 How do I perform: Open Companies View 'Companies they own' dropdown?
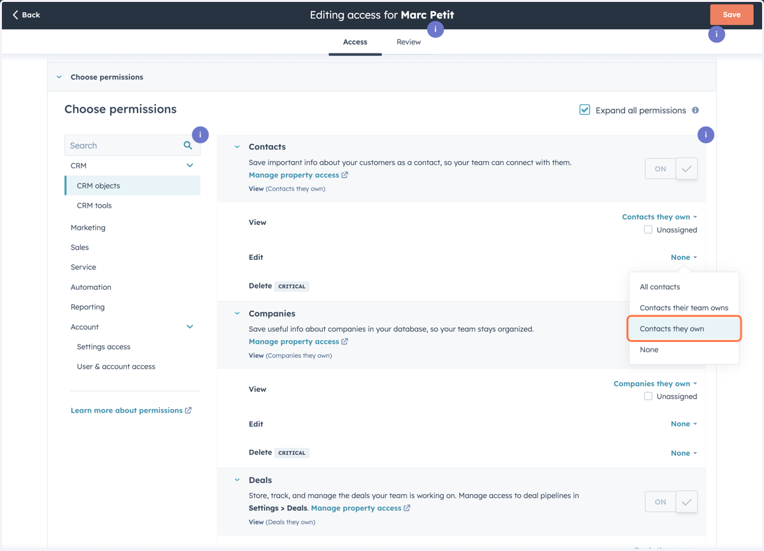pyautogui.click(x=655, y=383)
